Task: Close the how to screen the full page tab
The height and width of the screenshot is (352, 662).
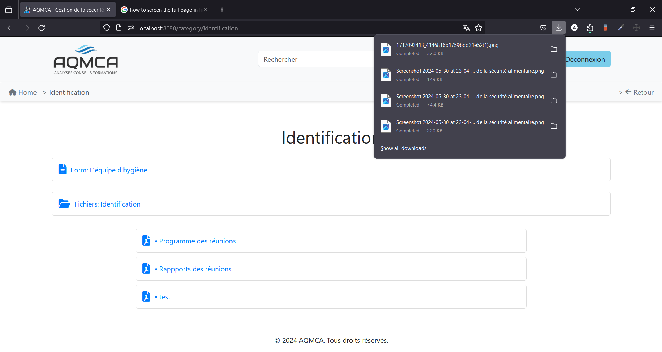Action: pos(206,10)
